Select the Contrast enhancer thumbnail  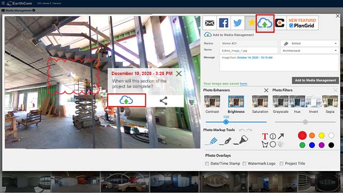[x=212, y=102]
